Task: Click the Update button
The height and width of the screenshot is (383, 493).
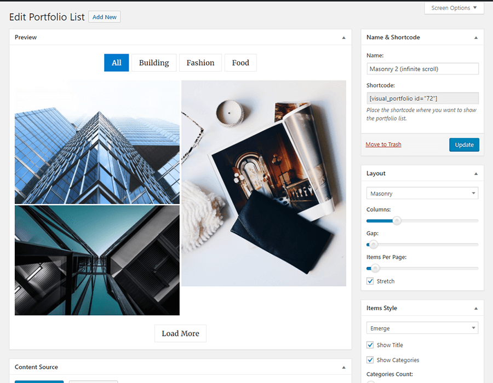Action: pos(464,145)
